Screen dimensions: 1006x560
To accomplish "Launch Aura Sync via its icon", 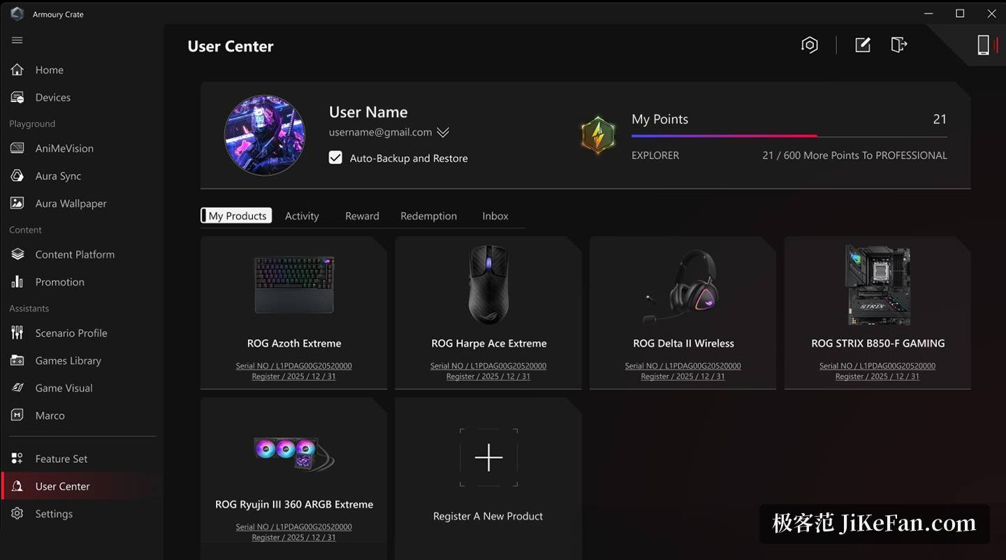I will (17, 176).
